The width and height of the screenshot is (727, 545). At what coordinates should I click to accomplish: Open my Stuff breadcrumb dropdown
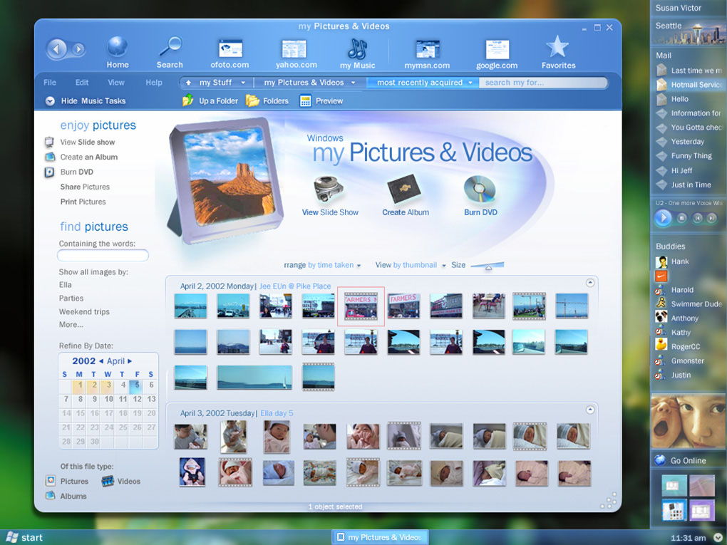[243, 83]
